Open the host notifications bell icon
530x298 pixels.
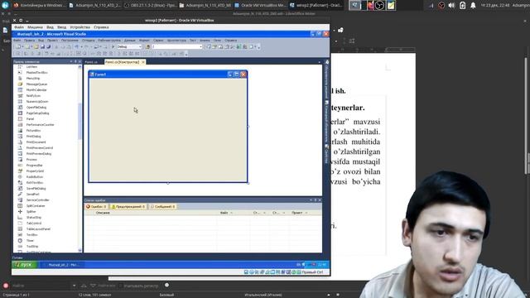pos(473,6)
